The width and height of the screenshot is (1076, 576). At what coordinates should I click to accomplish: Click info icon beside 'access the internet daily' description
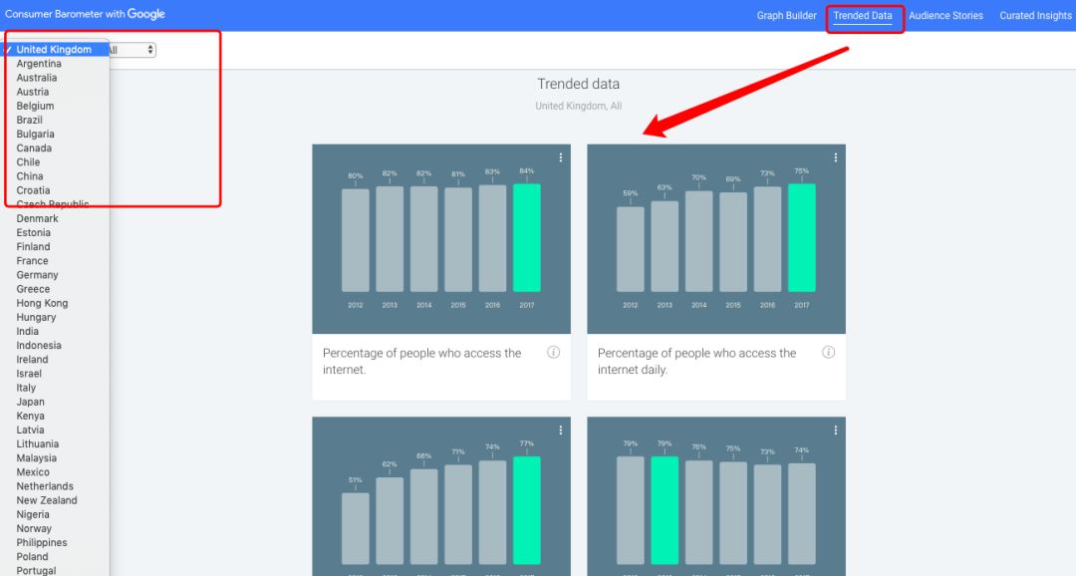(x=828, y=353)
